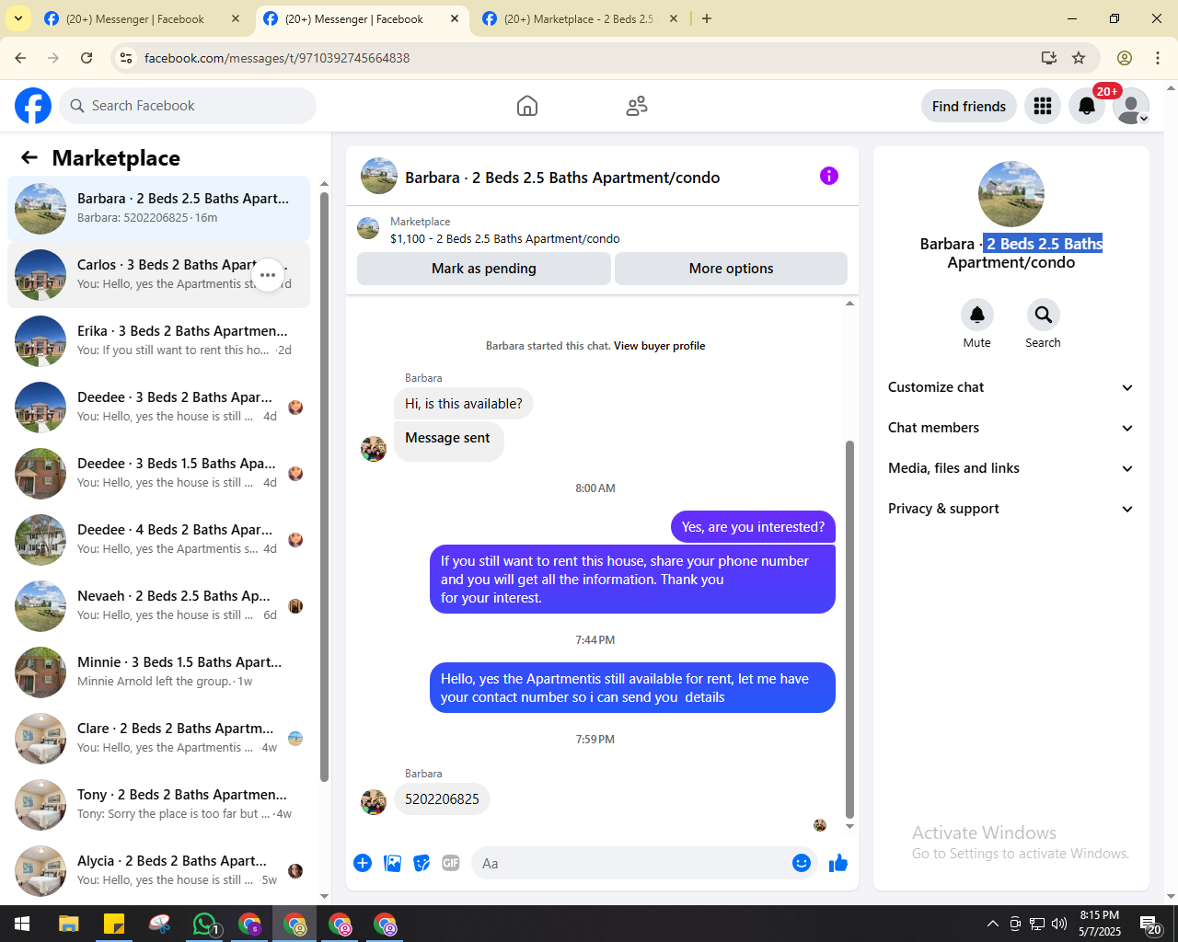Image resolution: width=1178 pixels, height=942 pixels.
Task: Send a thumbs-up like
Action: [838, 863]
